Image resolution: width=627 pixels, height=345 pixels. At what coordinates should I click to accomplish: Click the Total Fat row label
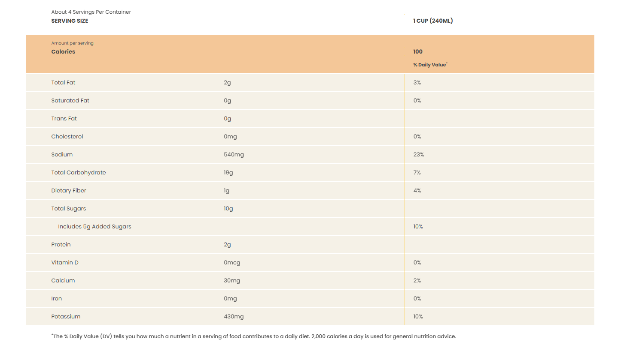coord(63,82)
